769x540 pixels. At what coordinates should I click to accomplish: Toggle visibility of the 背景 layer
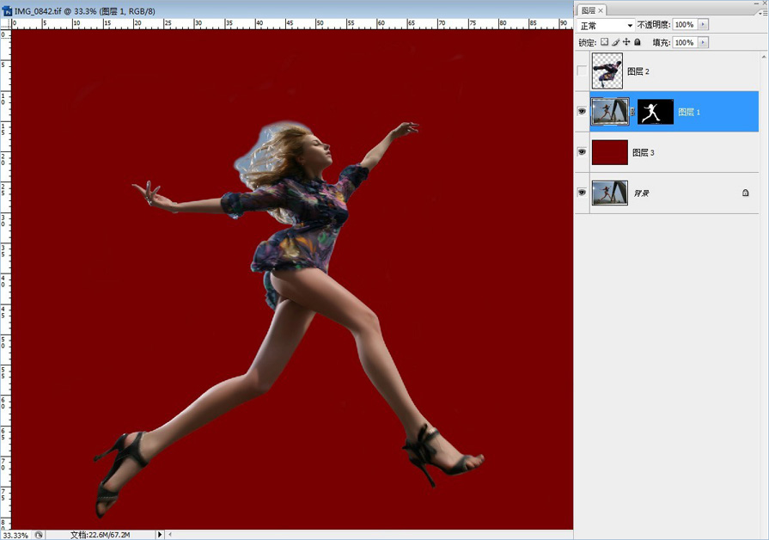pyautogui.click(x=582, y=193)
